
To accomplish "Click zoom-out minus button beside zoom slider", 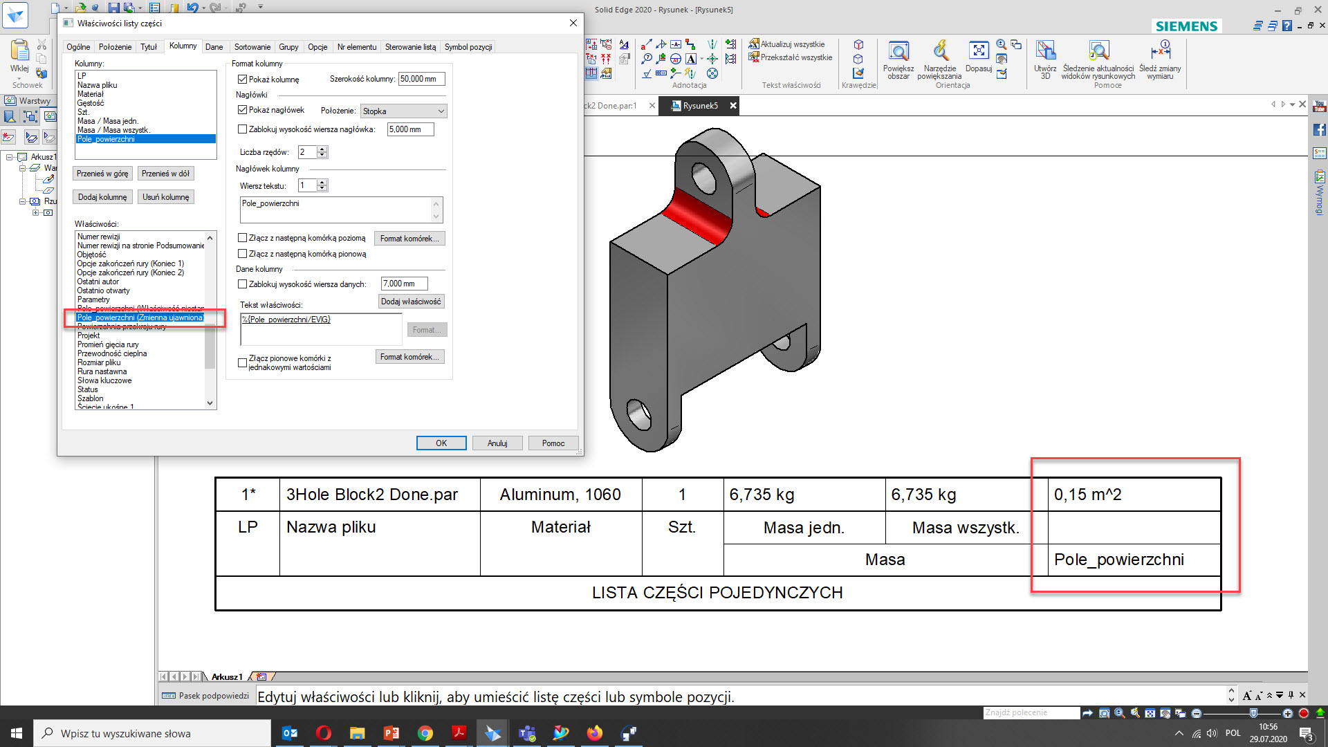I will [x=1197, y=713].
